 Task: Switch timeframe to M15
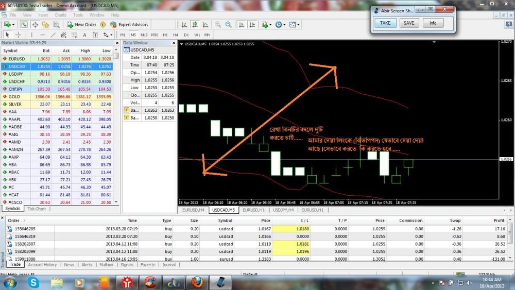(144, 35)
